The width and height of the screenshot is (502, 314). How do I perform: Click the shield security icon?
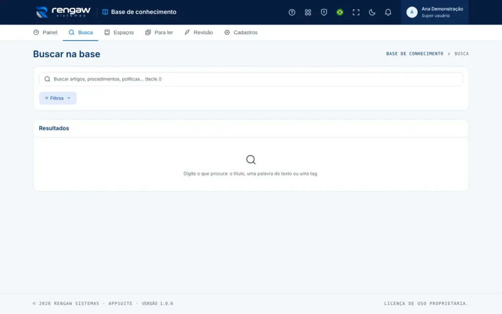tap(324, 12)
